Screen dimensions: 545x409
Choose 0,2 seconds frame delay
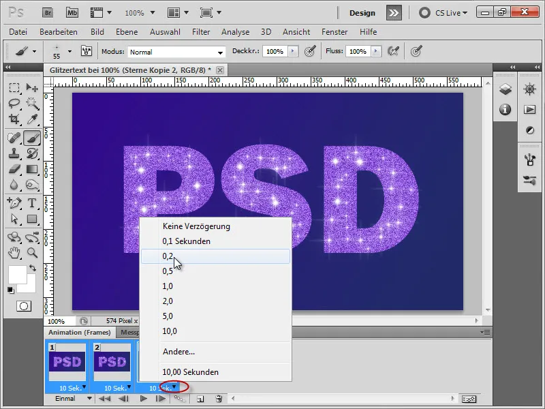215,256
